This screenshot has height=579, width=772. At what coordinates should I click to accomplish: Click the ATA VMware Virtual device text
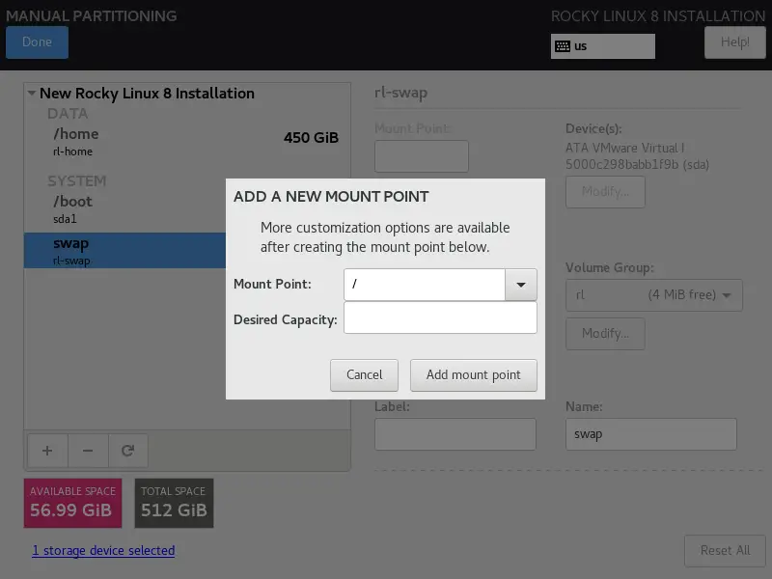click(x=637, y=156)
